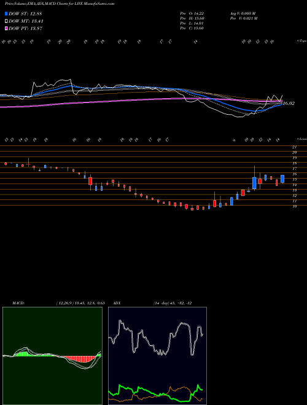
Task: Click the blue DOW ST legend swatch
Action: (x=6, y=13)
